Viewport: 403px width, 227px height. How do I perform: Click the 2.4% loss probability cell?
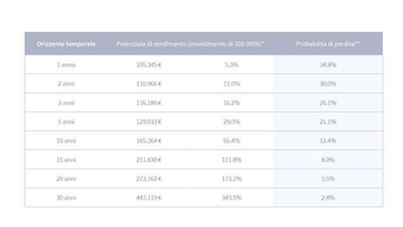coord(327,197)
